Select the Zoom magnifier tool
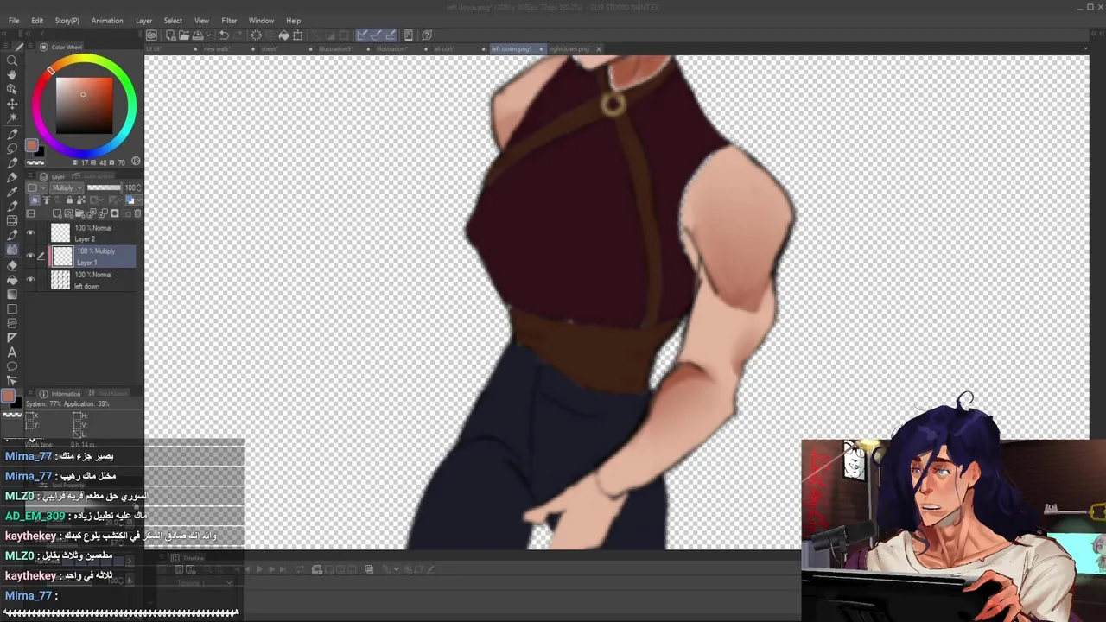This screenshot has height=622, width=1106. tap(12, 60)
